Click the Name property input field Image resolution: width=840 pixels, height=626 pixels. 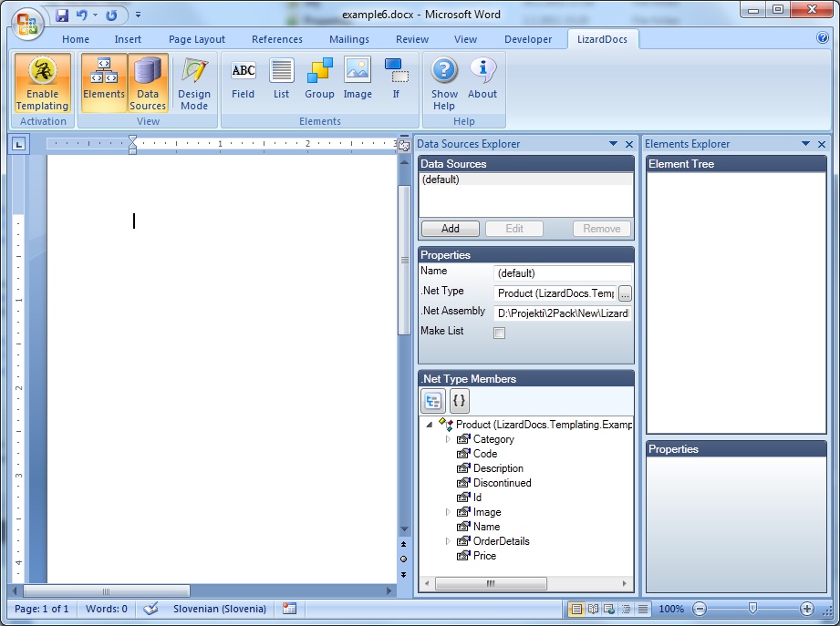coord(562,273)
